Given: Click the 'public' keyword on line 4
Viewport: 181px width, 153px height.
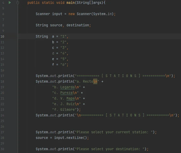Looking at the screenshot, I should (x=34, y=3).
